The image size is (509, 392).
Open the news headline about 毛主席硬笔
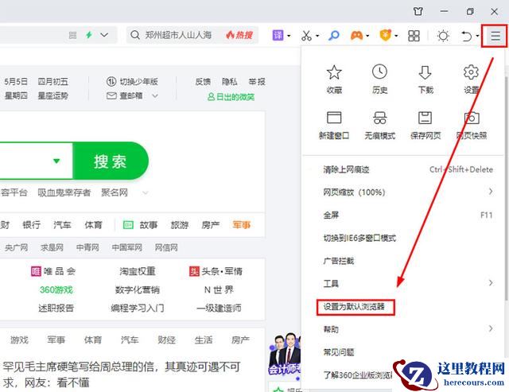click(x=122, y=375)
